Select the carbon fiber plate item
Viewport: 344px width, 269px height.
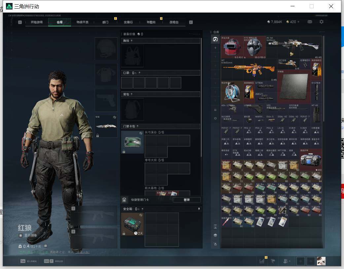[294, 87]
